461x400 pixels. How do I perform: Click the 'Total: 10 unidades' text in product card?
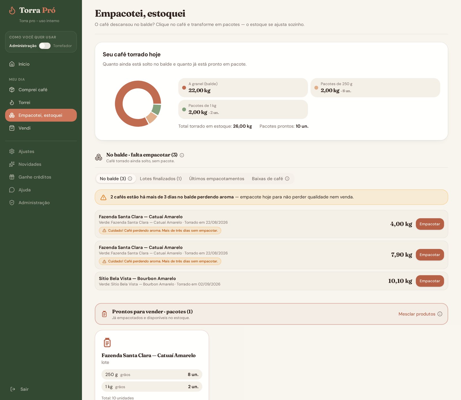[x=118, y=398]
